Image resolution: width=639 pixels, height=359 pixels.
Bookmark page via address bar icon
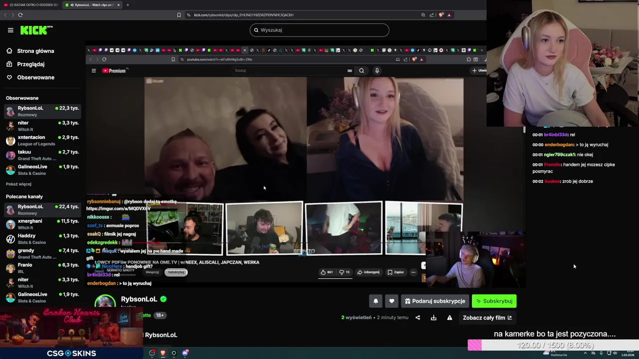[179, 15]
